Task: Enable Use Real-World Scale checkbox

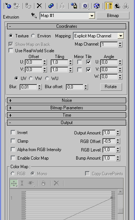Action: tap(11, 50)
